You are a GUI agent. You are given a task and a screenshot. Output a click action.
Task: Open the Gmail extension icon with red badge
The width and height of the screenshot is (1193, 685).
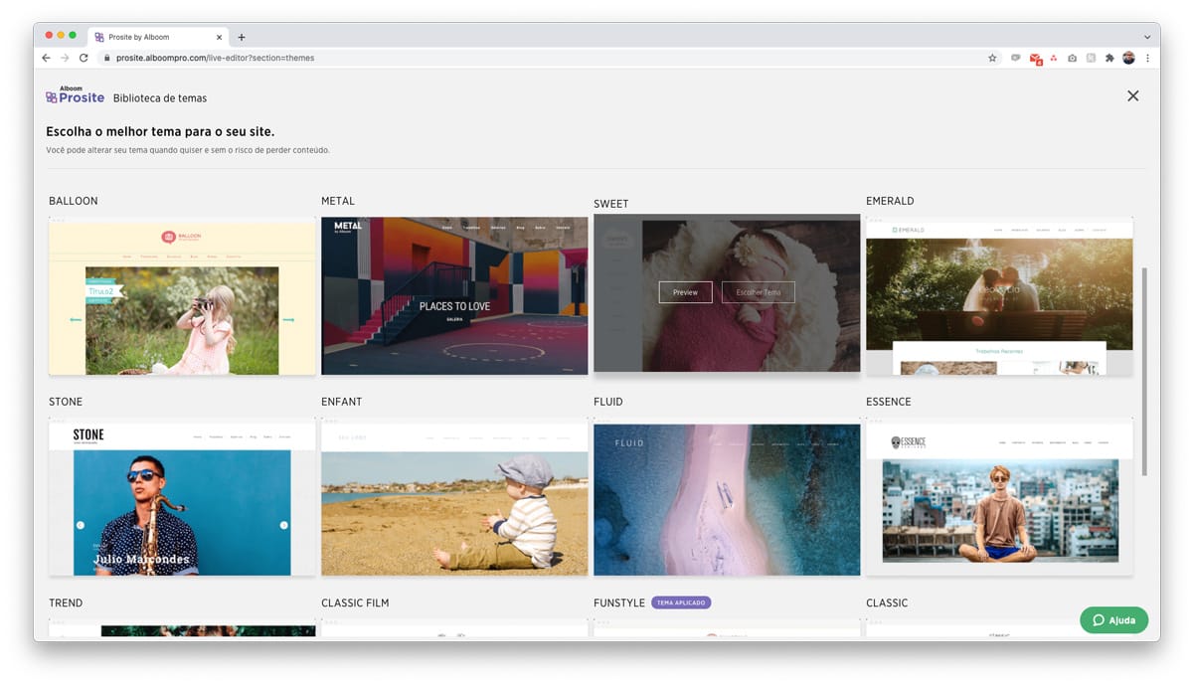(1035, 59)
